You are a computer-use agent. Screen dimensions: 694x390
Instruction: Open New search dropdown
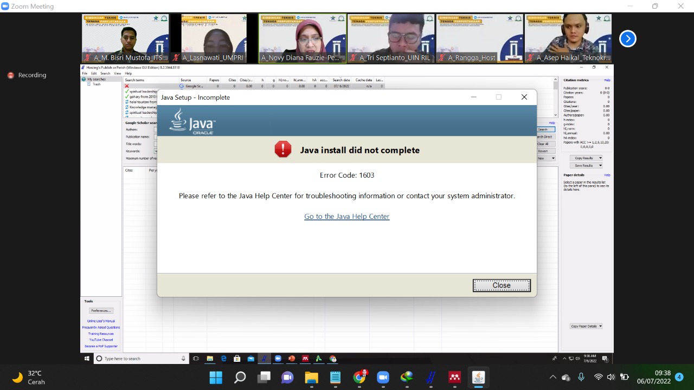(546, 158)
